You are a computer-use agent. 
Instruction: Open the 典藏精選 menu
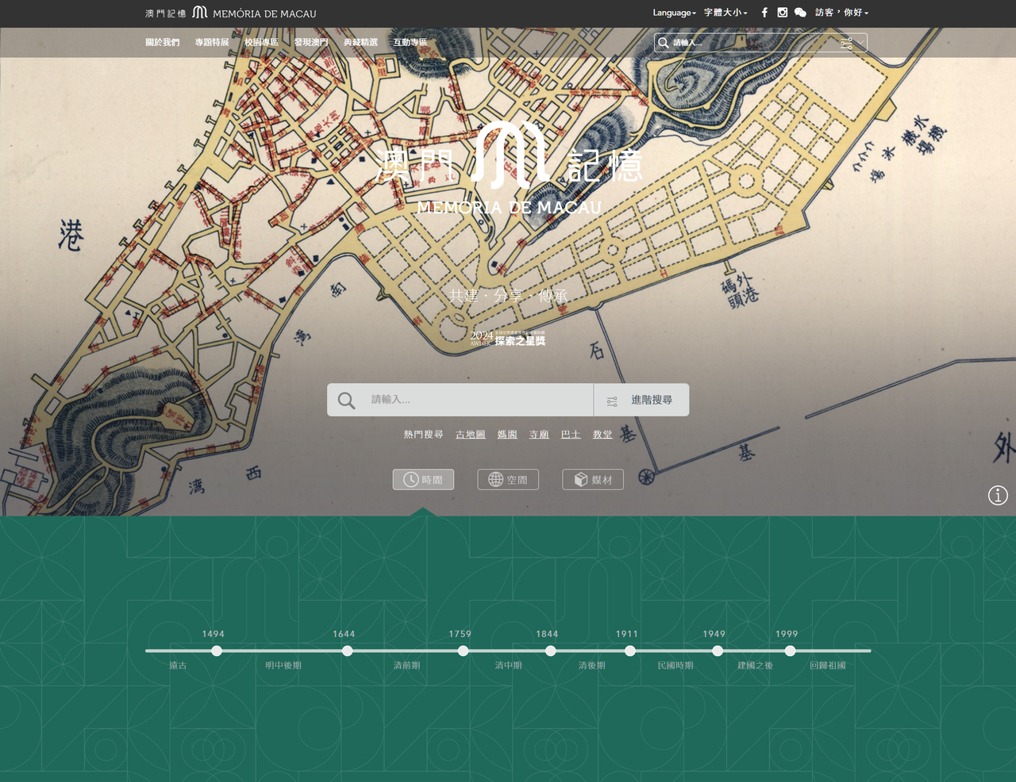click(x=360, y=43)
